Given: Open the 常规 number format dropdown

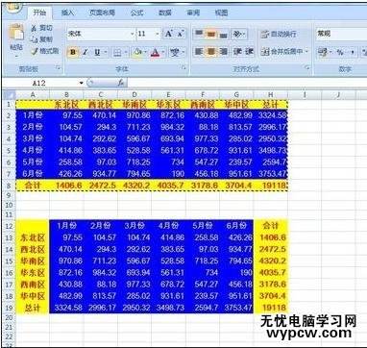Looking at the screenshot, I should coord(341,34).
